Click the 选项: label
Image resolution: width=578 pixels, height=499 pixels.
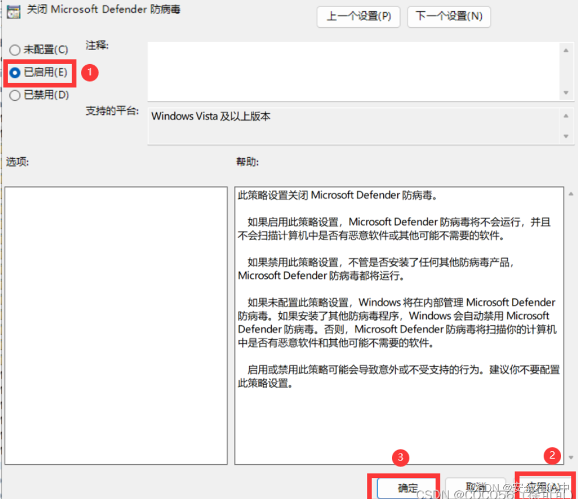(17, 162)
